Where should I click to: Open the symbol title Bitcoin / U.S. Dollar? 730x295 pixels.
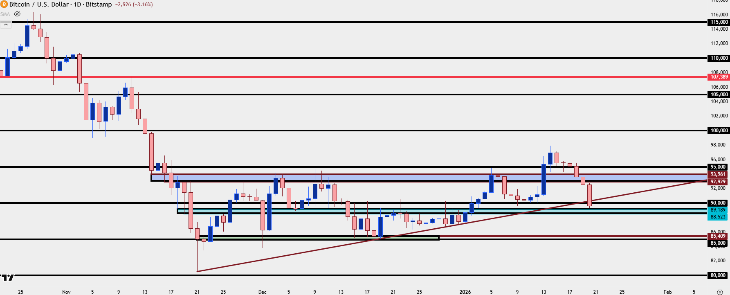click(39, 4)
